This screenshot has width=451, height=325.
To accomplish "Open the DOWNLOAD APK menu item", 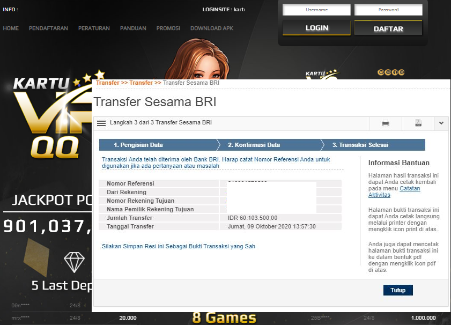I will point(212,28).
